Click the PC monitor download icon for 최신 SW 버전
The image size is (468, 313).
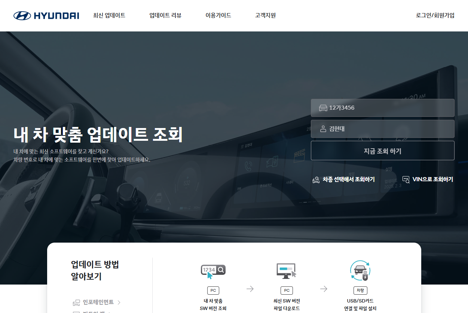(x=287, y=270)
